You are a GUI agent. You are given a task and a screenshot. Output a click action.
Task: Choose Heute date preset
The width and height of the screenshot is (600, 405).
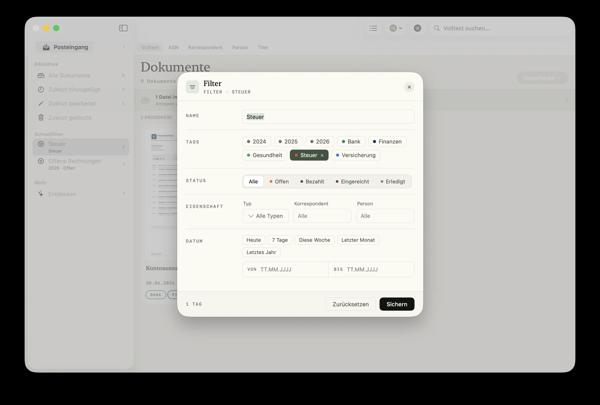pos(254,240)
